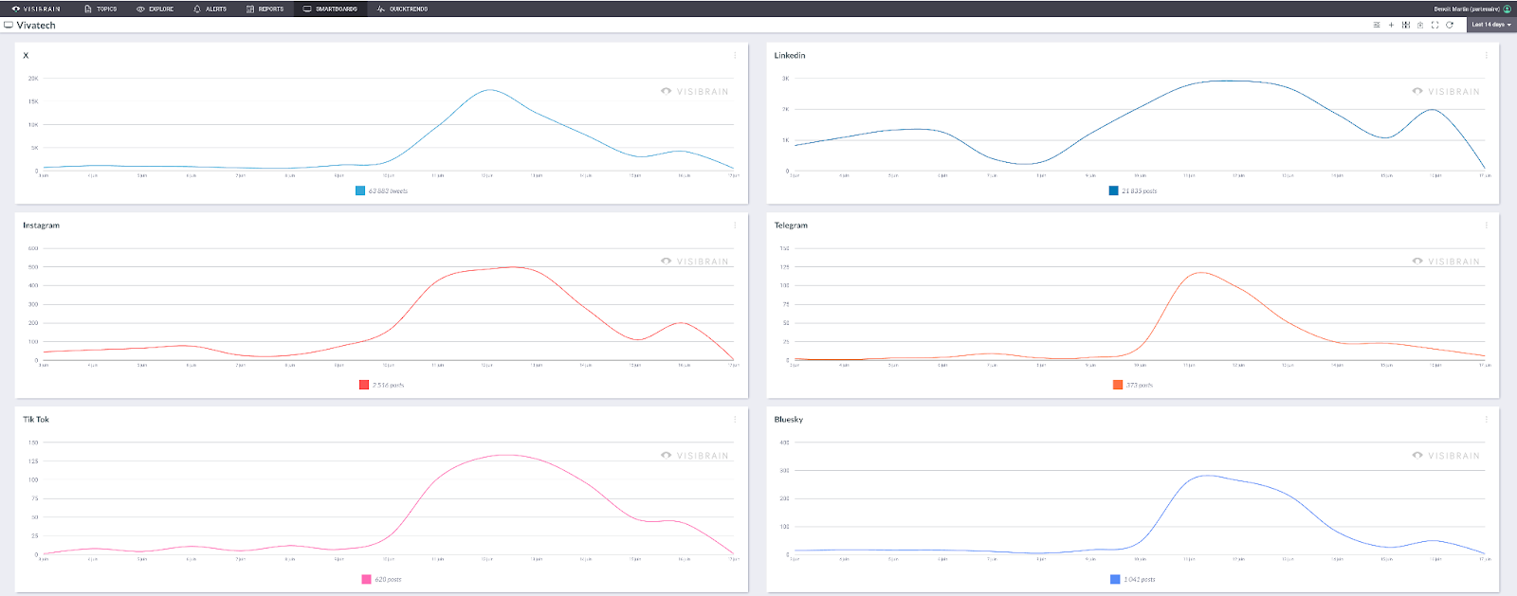Image resolution: width=1517 pixels, height=596 pixels.
Task: Toggle the 373 posts legend series
Action: (x=1133, y=385)
